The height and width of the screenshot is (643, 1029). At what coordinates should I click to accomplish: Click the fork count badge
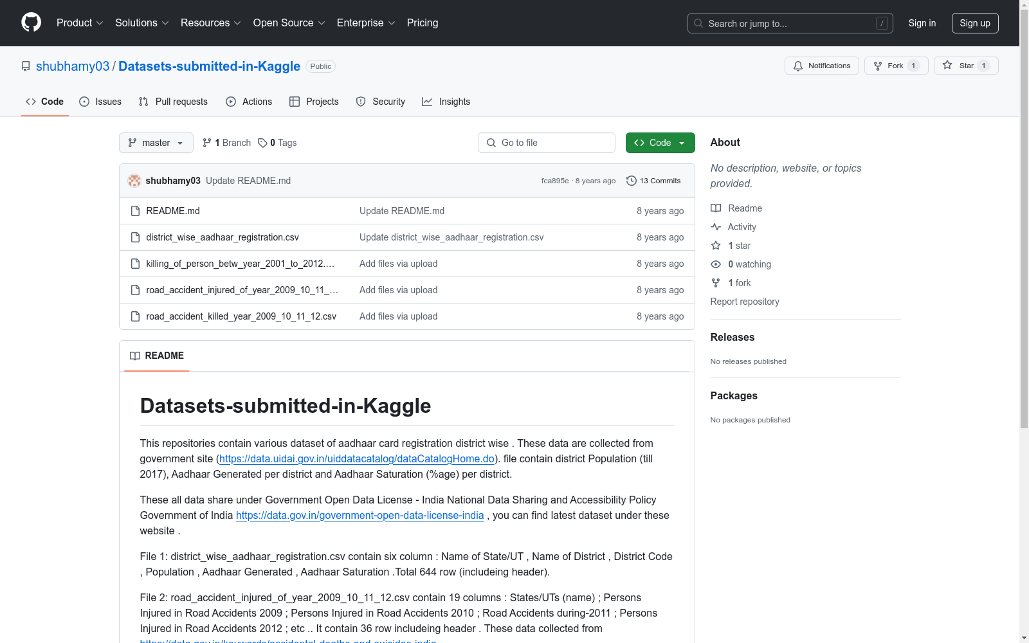click(913, 66)
